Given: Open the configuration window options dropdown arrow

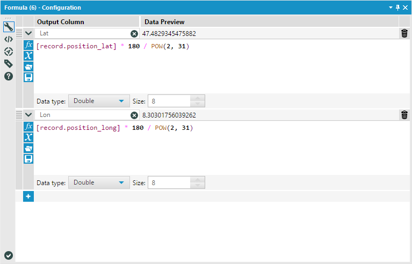Looking at the screenshot, I should [391, 8].
